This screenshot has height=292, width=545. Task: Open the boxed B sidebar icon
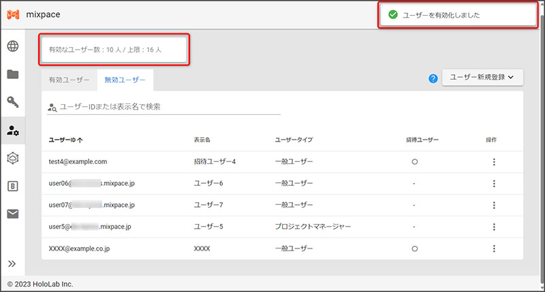click(x=13, y=186)
